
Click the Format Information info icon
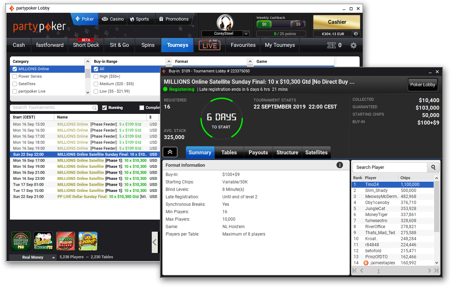[339, 165]
